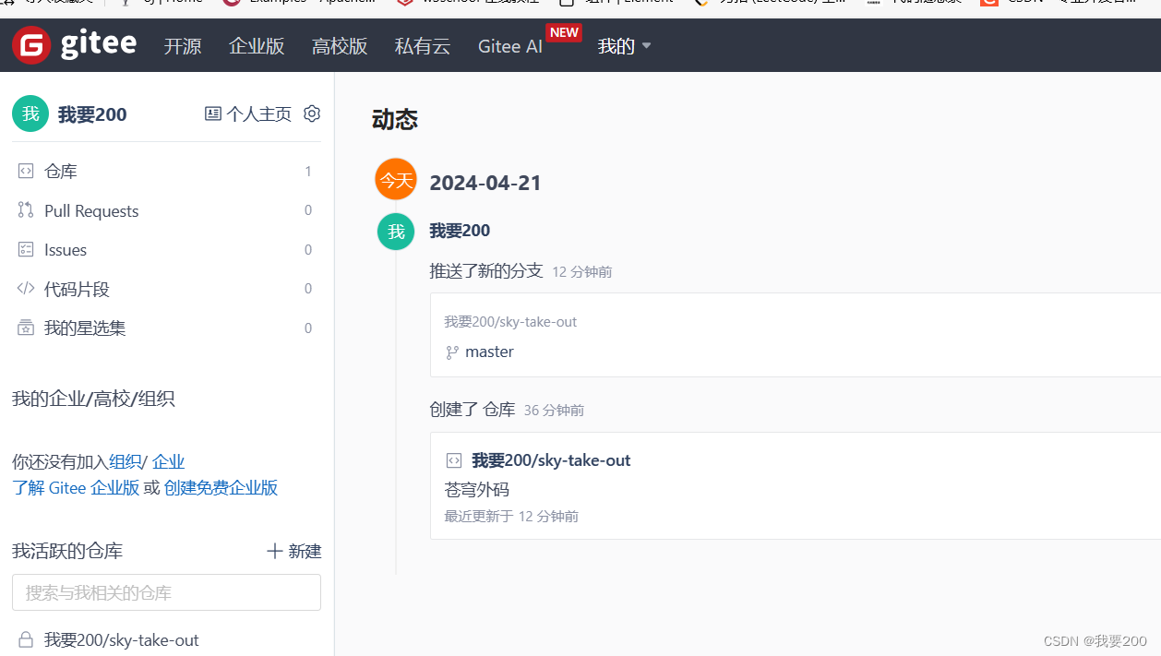
Task: Click the 12 分钟前 timestamp after 推送了新的分支
Action: [581, 272]
